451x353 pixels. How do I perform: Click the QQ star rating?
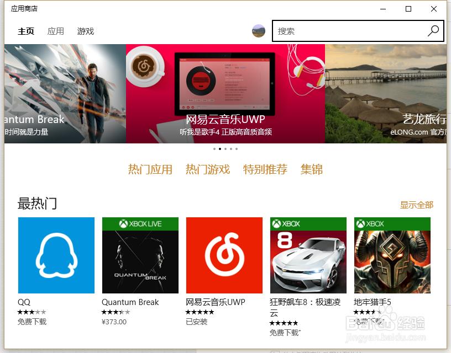point(32,312)
